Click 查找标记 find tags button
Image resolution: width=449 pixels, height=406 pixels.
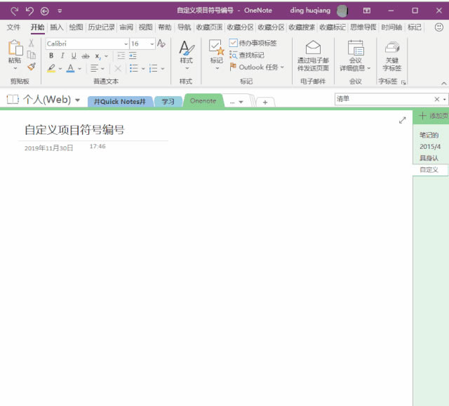click(246, 55)
